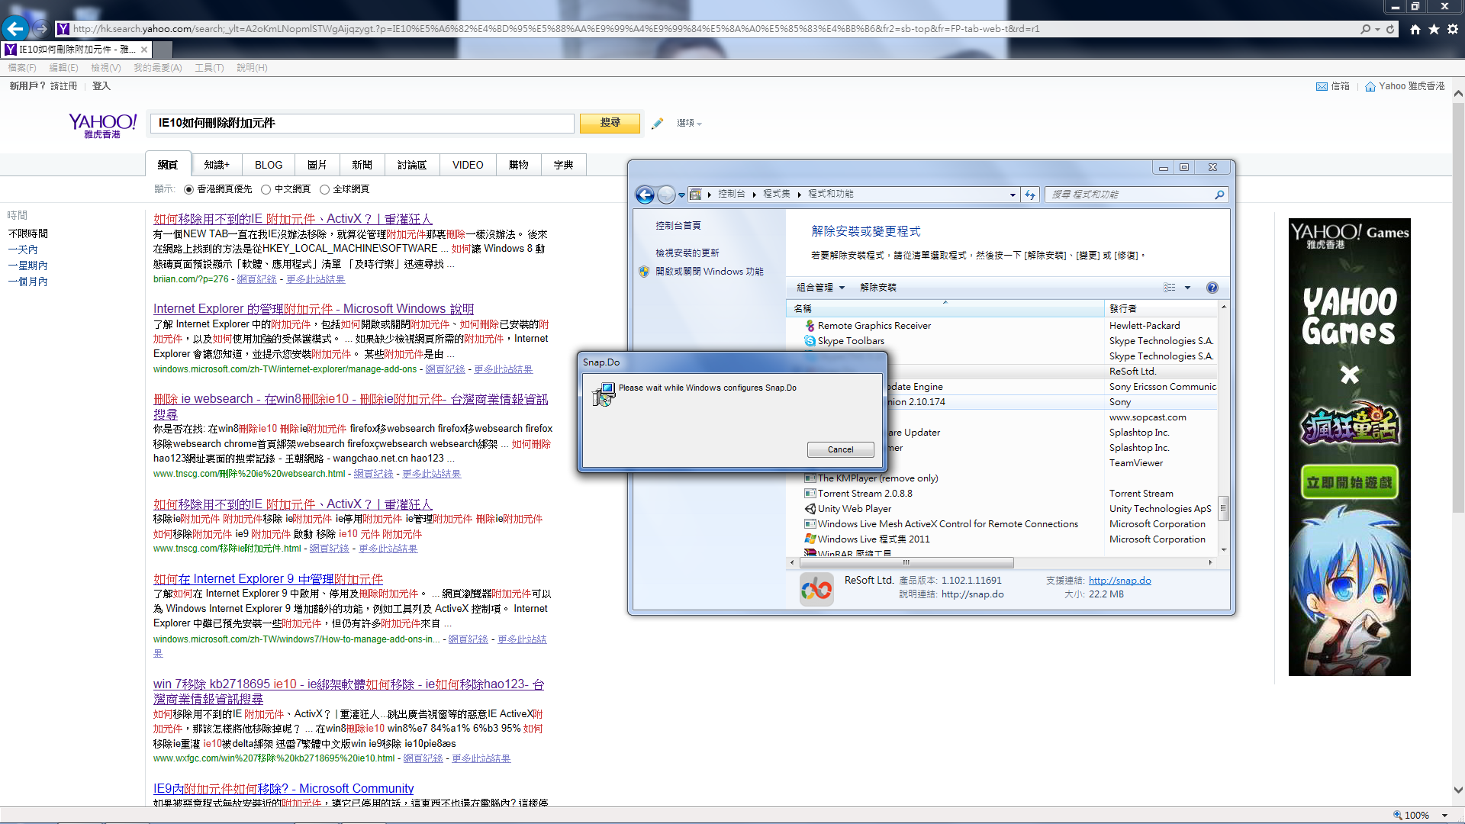Click the Snap.Do logo in details pane
Viewport: 1465px width, 824px height.
pyautogui.click(x=816, y=590)
